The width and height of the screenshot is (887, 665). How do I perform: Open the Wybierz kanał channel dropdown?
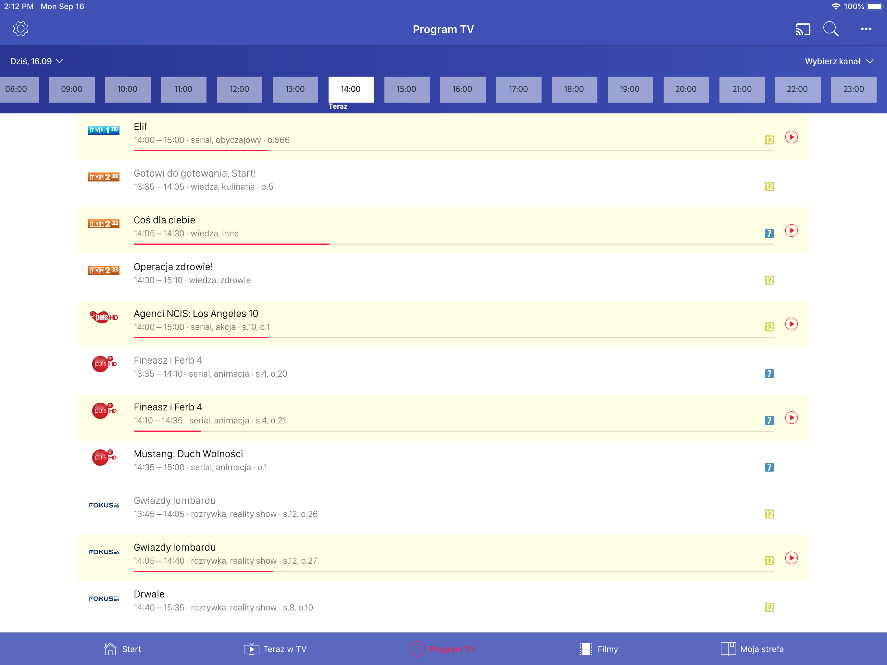(839, 61)
